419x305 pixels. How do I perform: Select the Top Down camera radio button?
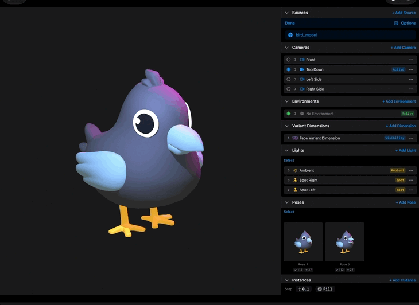(289, 69)
